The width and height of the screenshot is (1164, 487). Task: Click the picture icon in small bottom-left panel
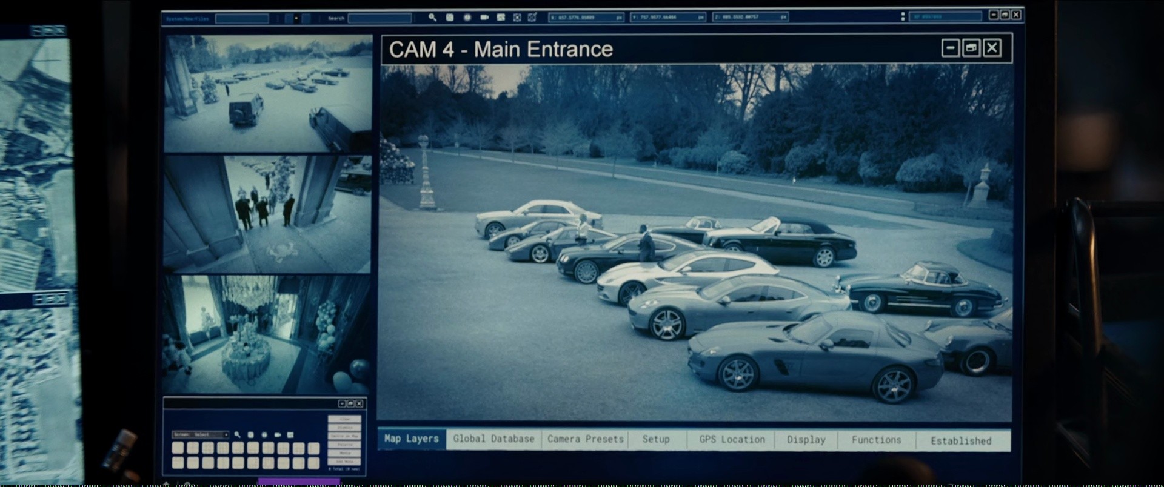(x=290, y=435)
